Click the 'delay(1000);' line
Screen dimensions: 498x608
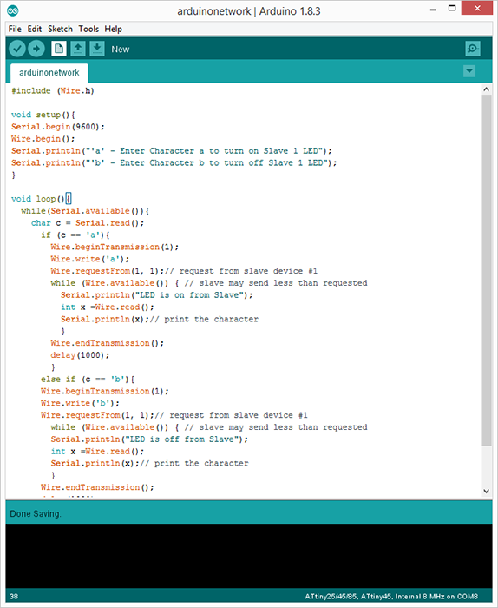pos(80,355)
